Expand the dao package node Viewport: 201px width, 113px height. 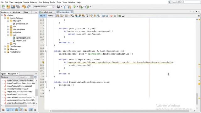point(8,26)
